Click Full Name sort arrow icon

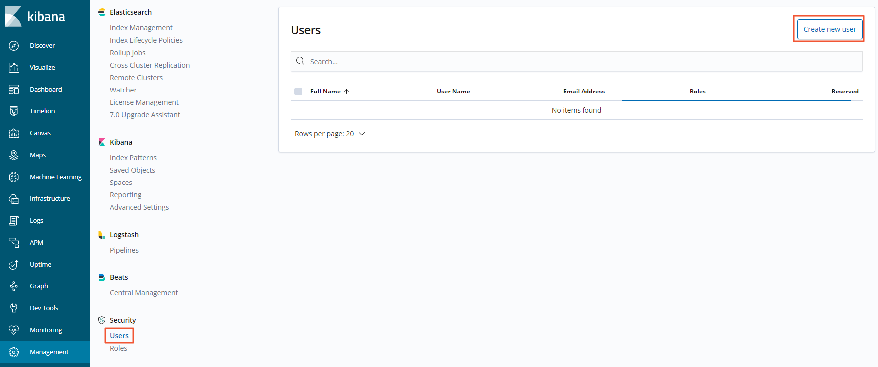tap(347, 92)
